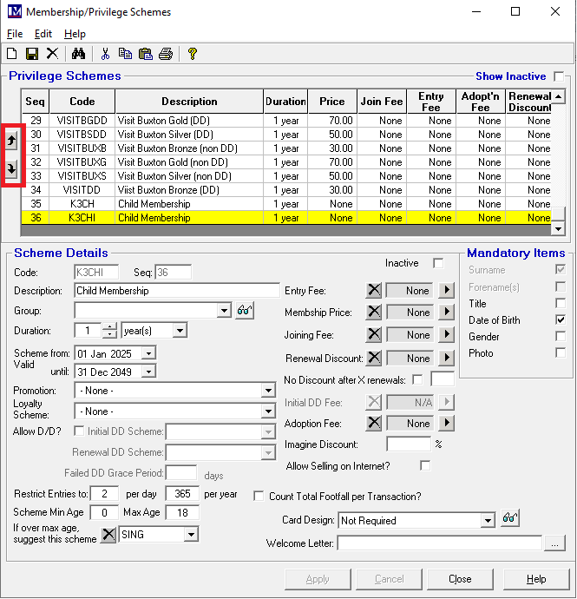
Task: Click the Paste clipboard toolbar icon
Action: [x=146, y=54]
